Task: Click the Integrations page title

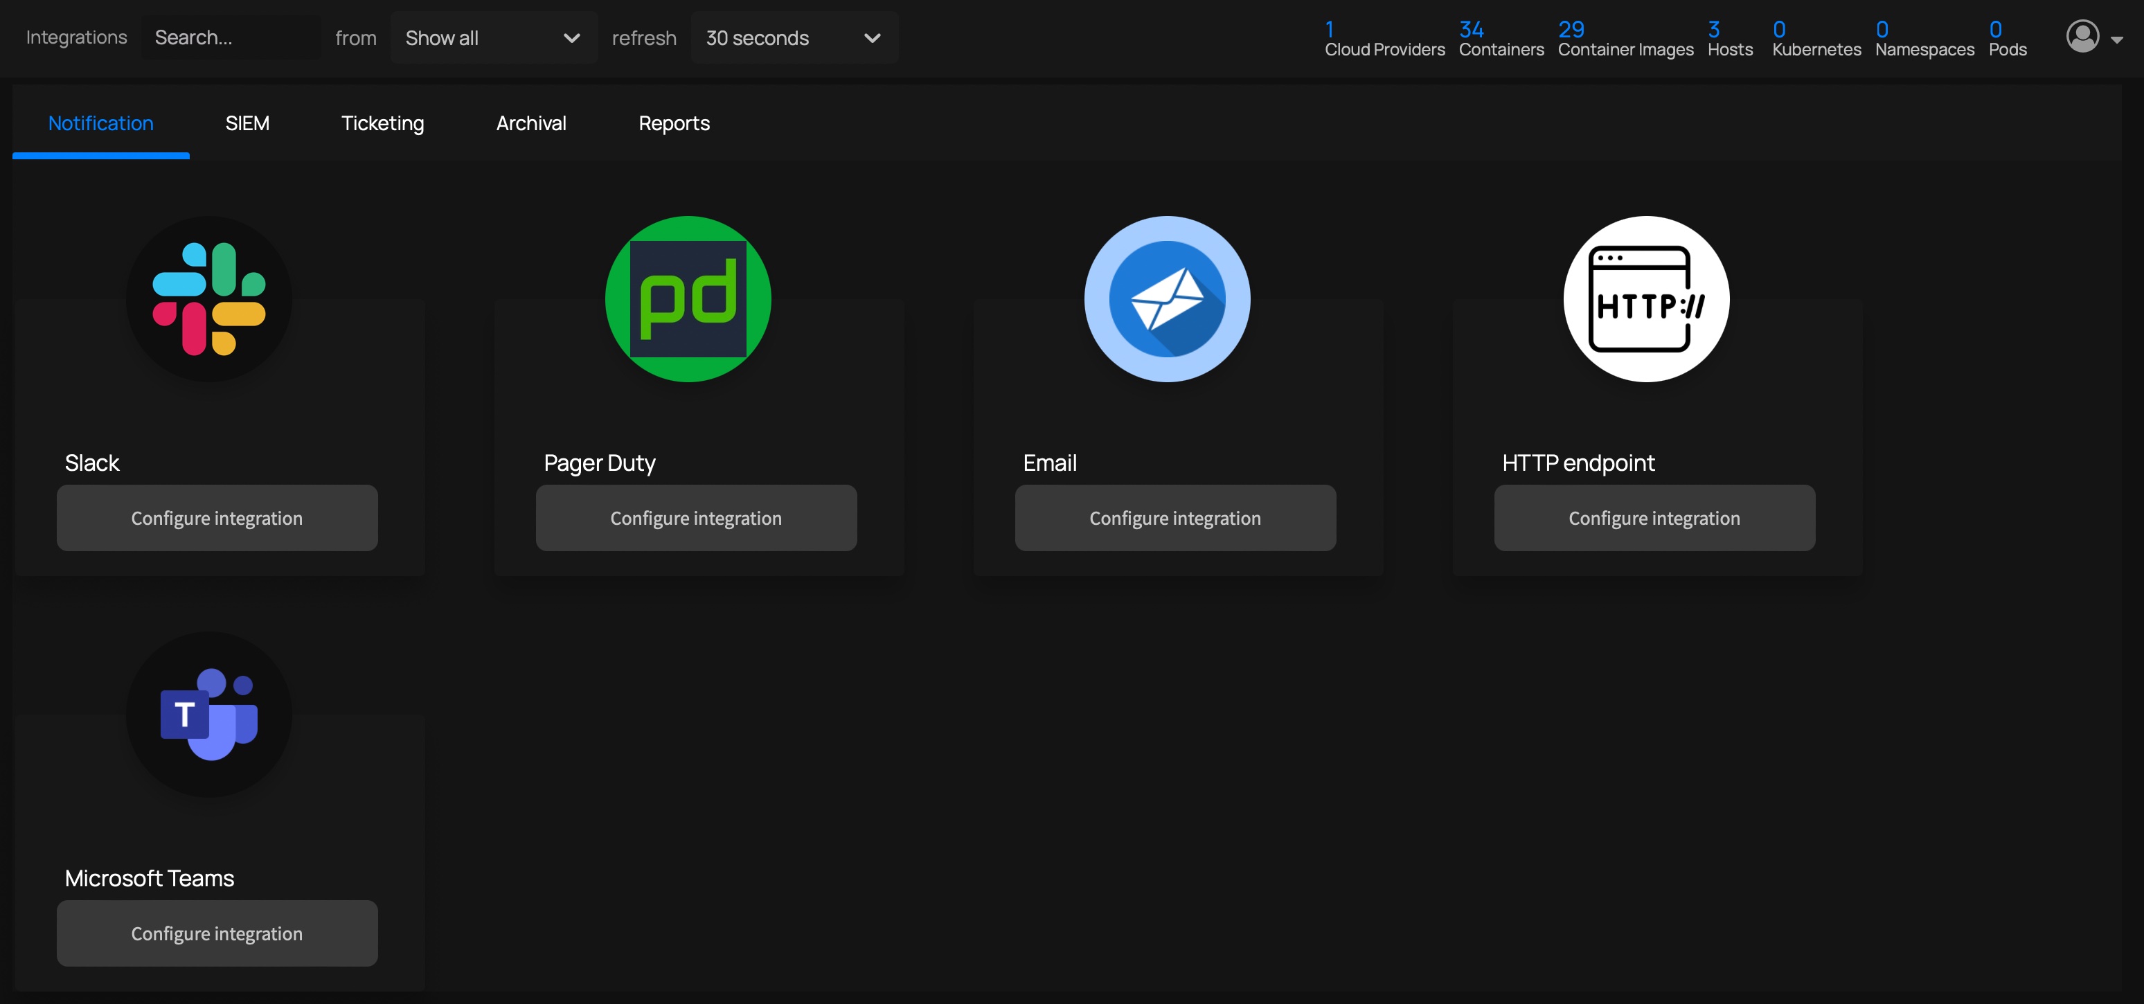Action: point(77,37)
